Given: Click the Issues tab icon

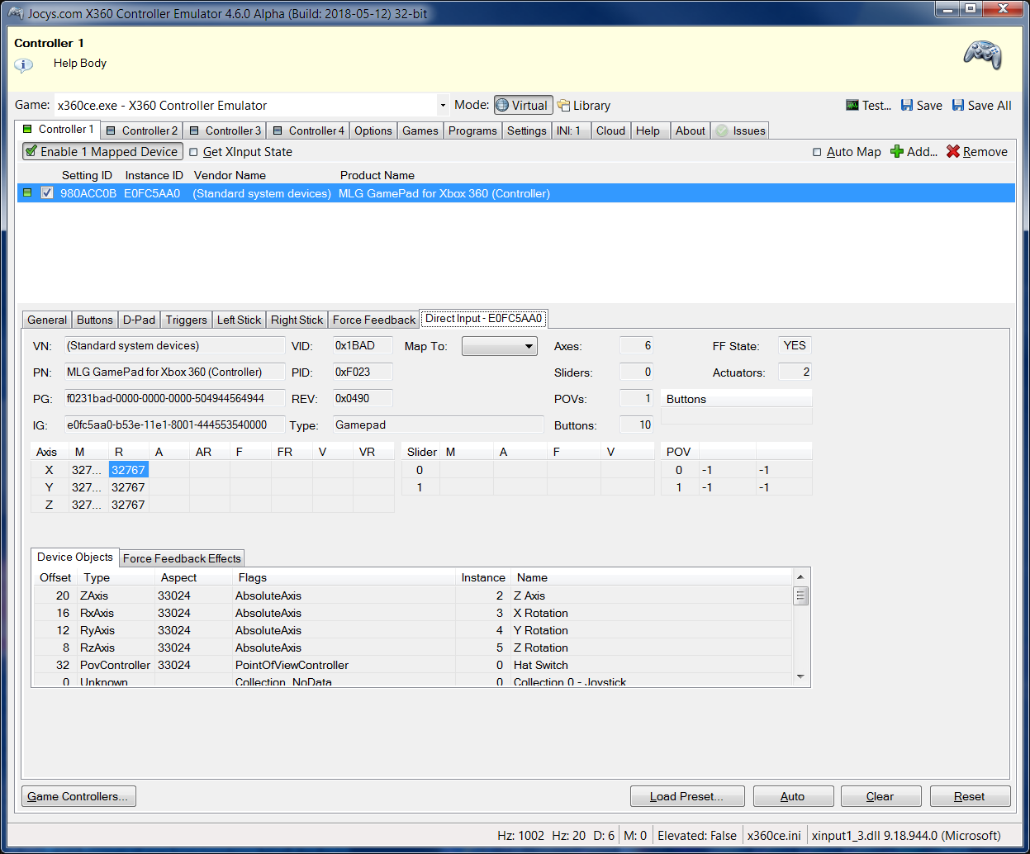Looking at the screenshot, I should tap(722, 130).
